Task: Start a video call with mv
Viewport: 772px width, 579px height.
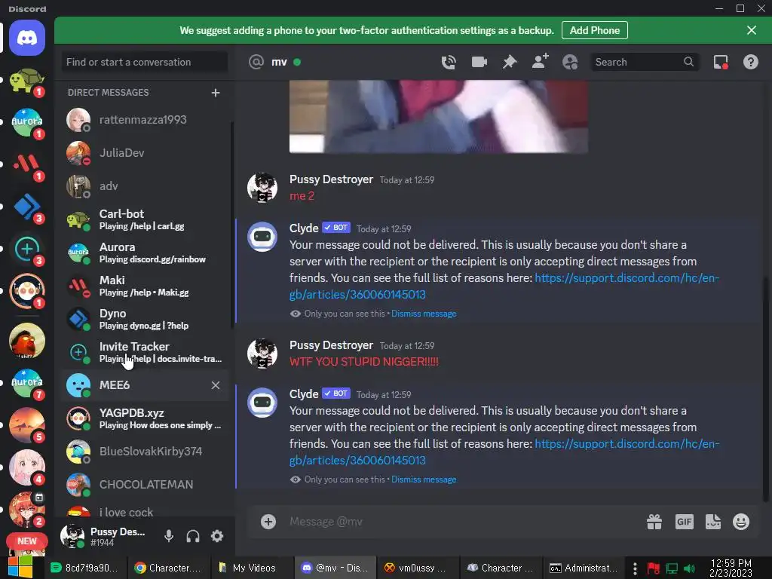Action: click(x=479, y=62)
